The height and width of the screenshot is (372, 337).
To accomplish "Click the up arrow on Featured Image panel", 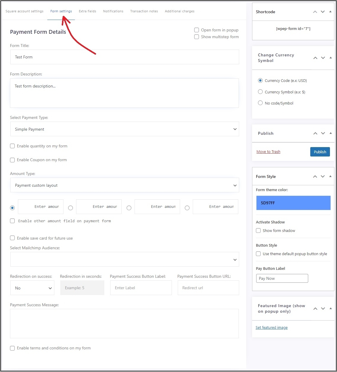I will 315,309.
